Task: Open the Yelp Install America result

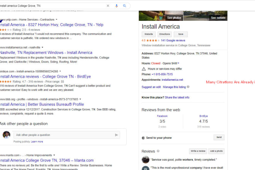Action: pyautogui.click(x=51, y=25)
